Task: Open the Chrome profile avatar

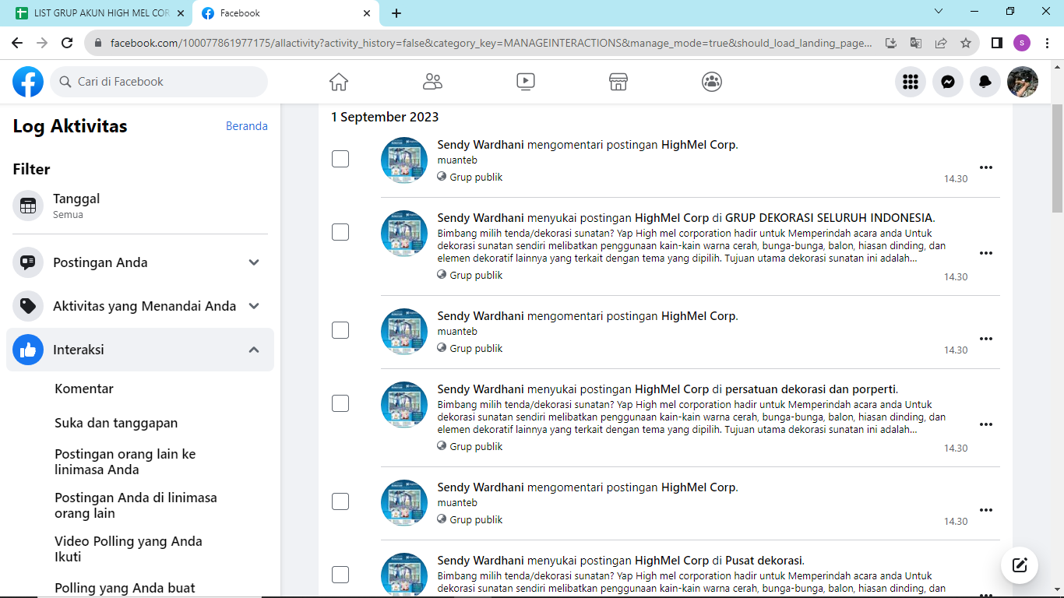Action: [x=1022, y=43]
